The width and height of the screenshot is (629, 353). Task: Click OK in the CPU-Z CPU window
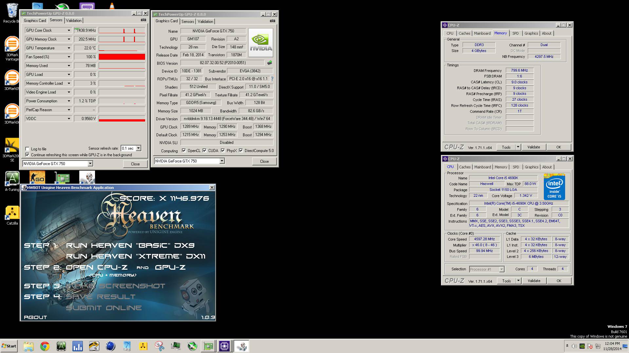(x=559, y=281)
